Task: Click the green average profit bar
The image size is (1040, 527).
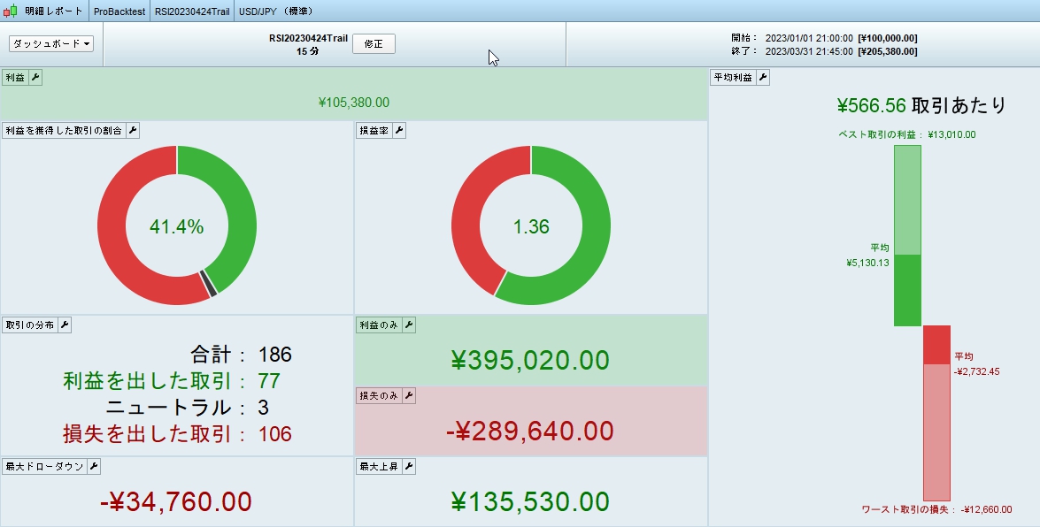Action: tap(907, 290)
